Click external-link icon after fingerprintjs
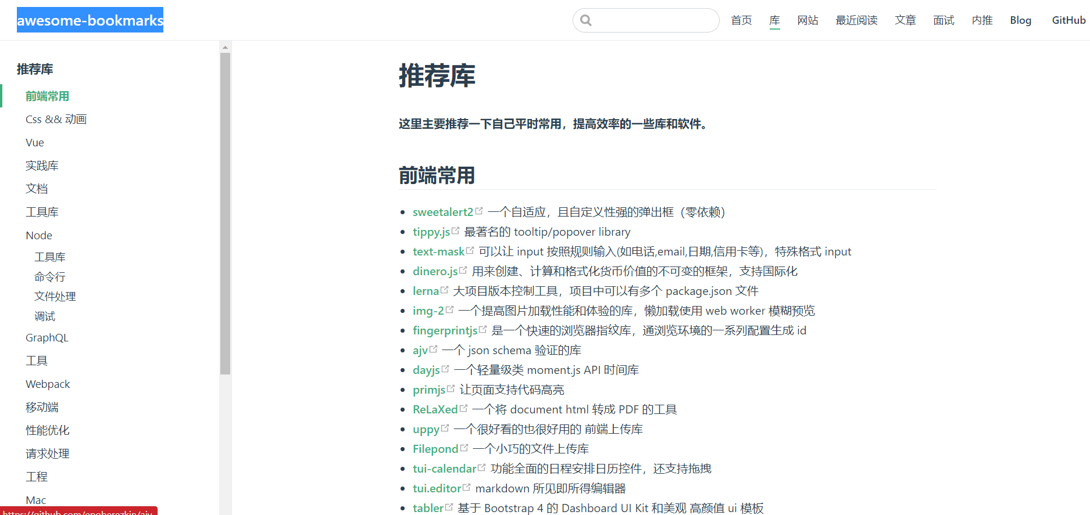Image resolution: width=1090 pixels, height=515 pixels. 483,329
